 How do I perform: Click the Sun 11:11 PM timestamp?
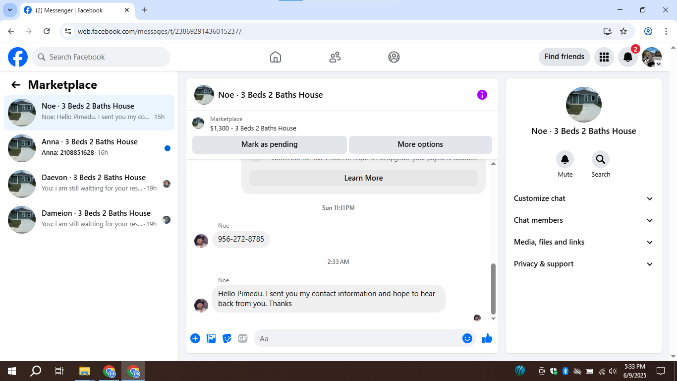point(338,208)
